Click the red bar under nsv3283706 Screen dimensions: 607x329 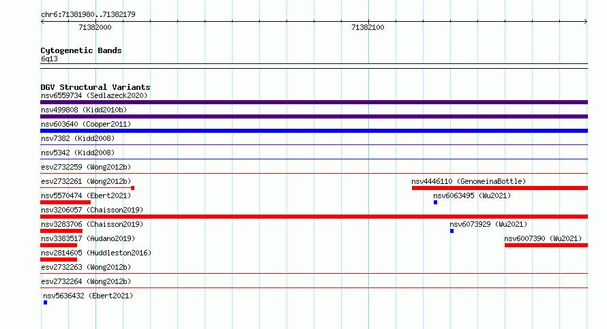pos(61,231)
